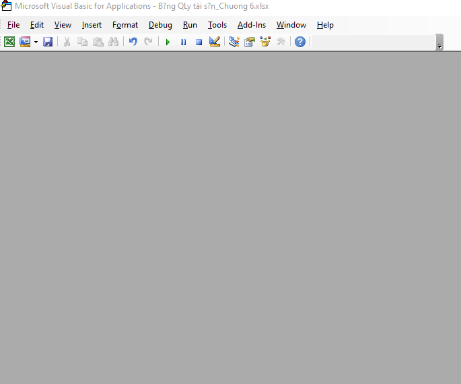Image resolution: width=461 pixels, height=384 pixels.
Task: Open the Project Explorer icon
Action: 234,42
